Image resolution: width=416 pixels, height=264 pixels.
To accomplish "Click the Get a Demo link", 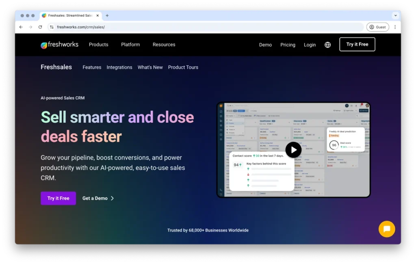I will click(98, 198).
